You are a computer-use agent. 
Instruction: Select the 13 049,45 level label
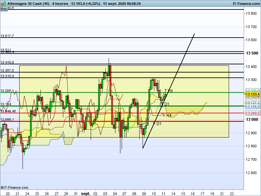[8, 111]
